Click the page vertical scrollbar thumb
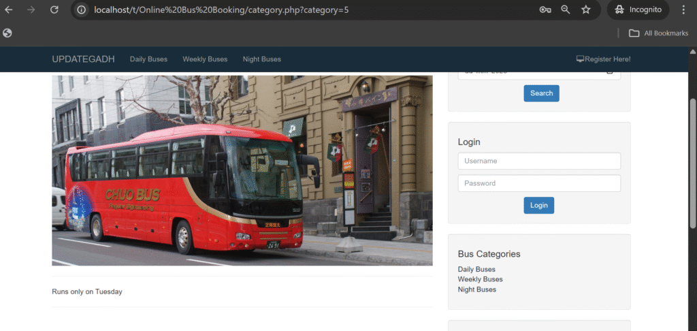The width and height of the screenshot is (697, 331). (x=692, y=165)
